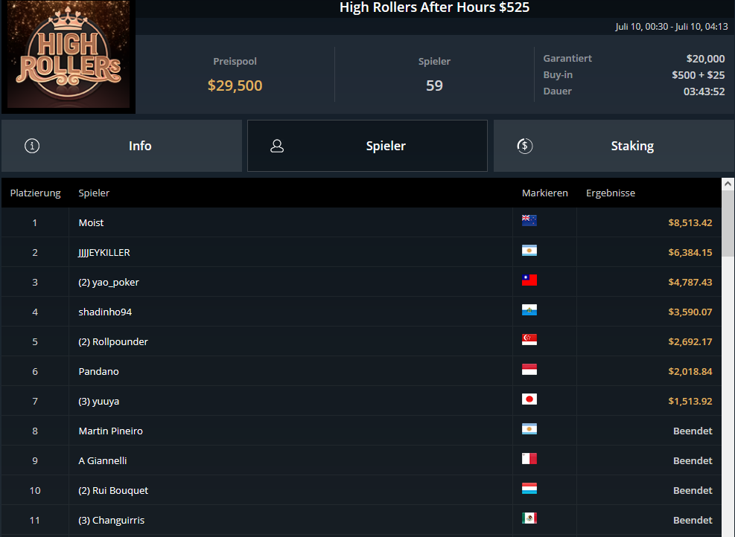The width and height of the screenshot is (735, 537).
Task: Open the Info tab
Action: click(122, 146)
